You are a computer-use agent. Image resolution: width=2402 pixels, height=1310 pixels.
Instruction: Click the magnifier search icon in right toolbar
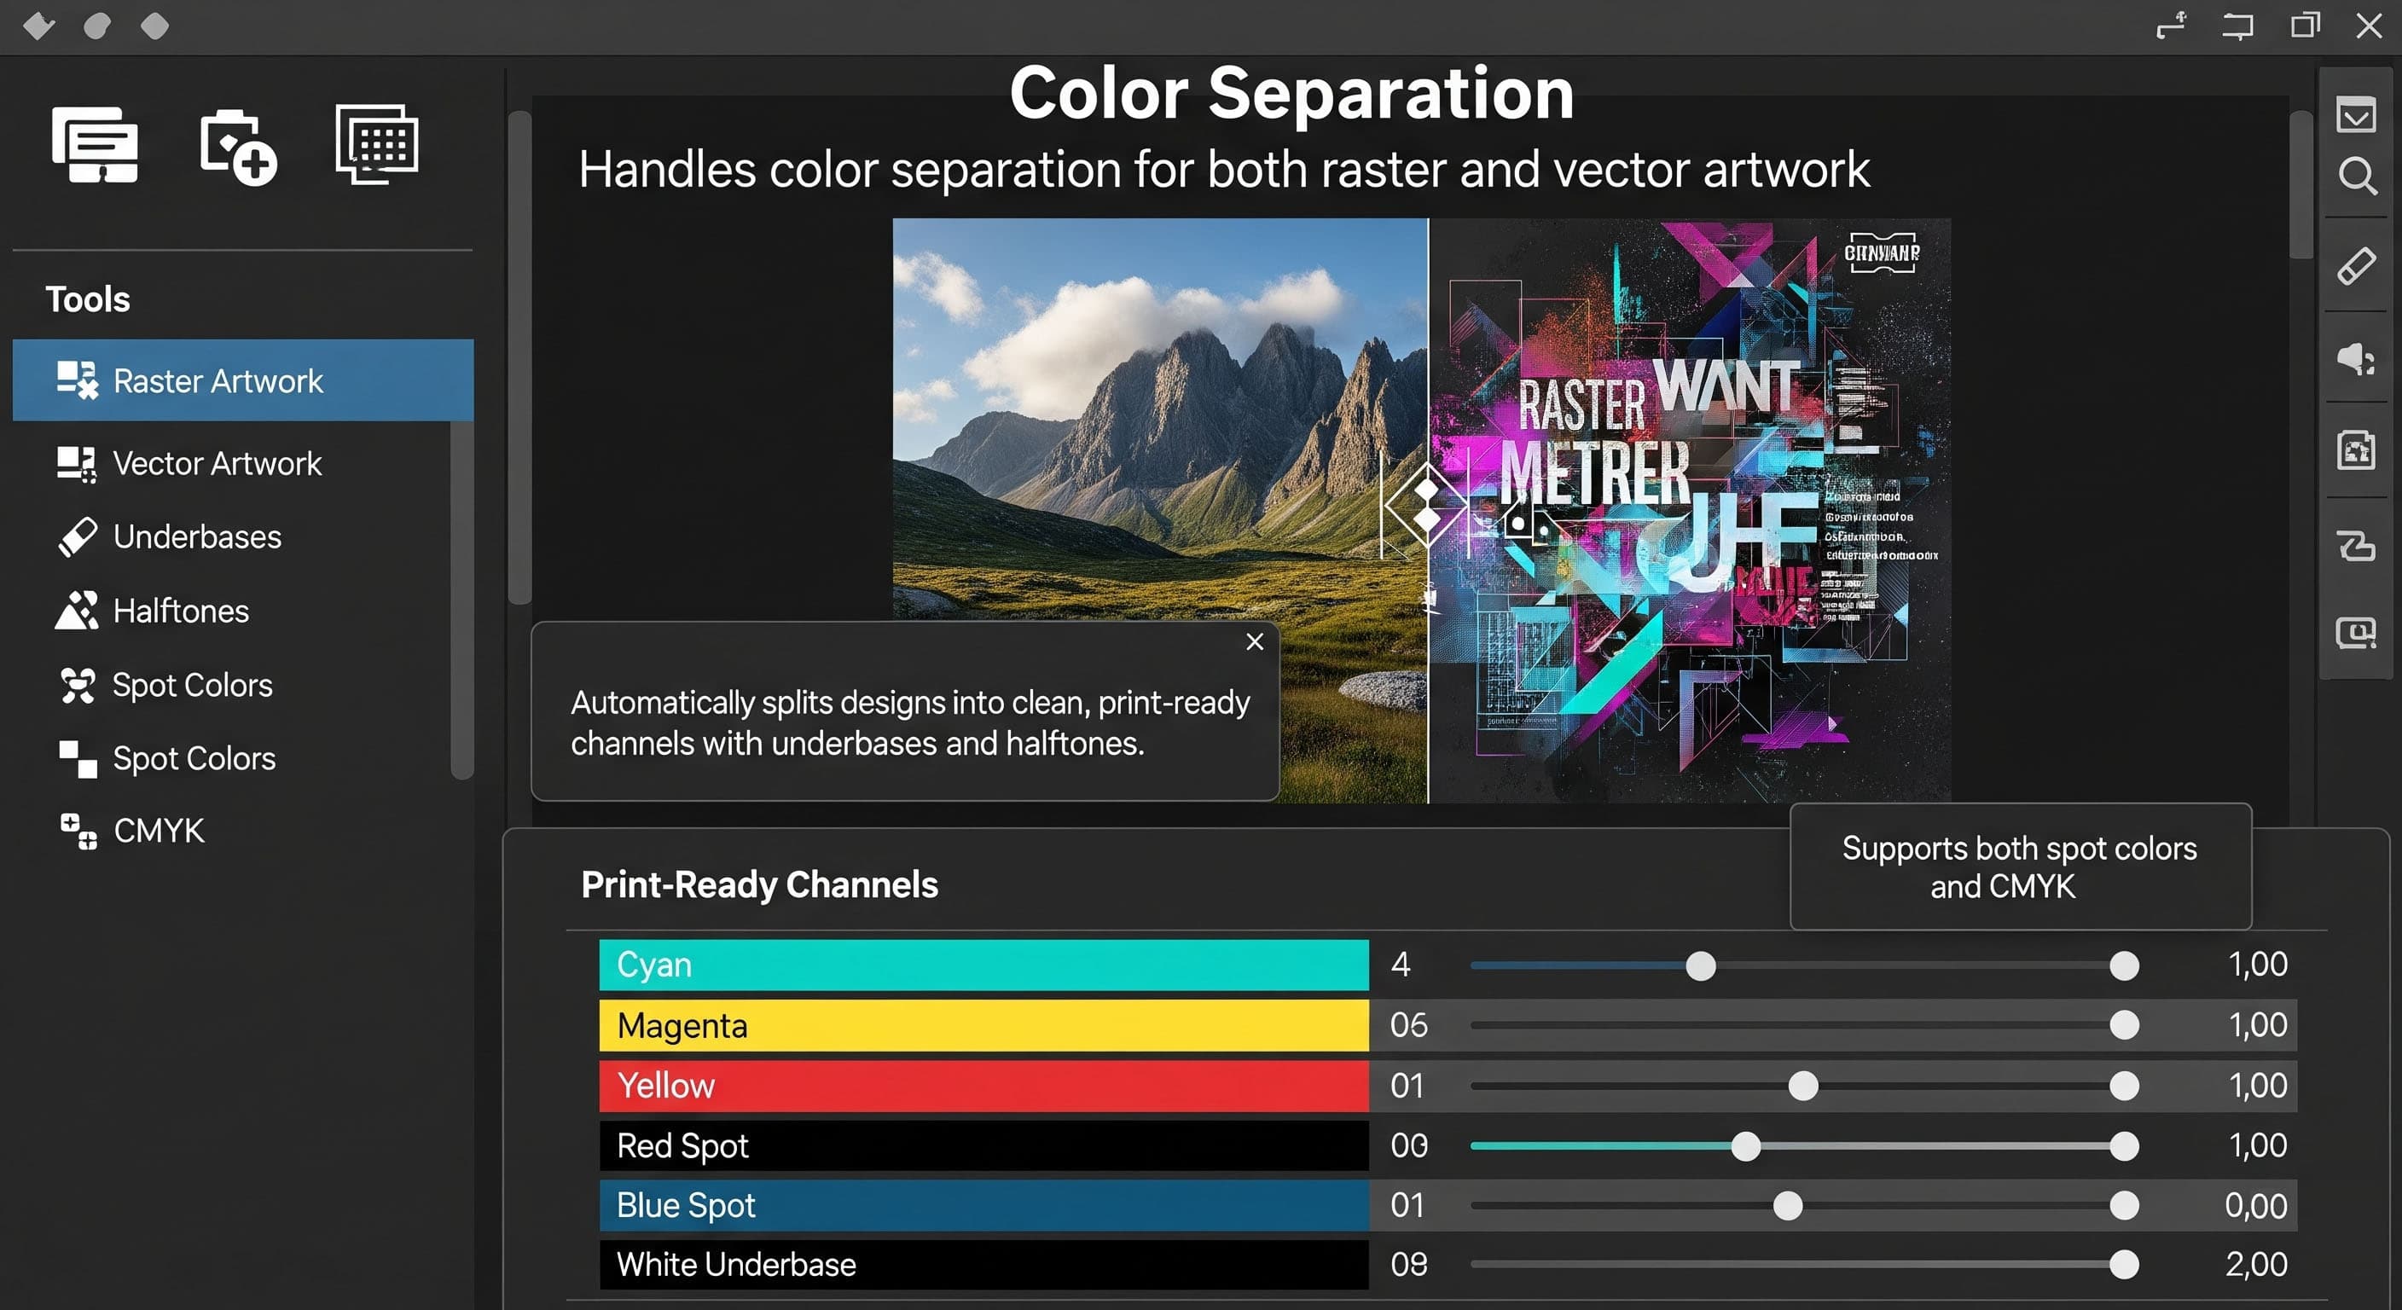click(2356, 176)
